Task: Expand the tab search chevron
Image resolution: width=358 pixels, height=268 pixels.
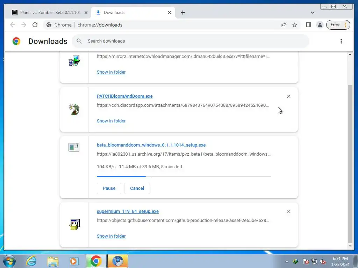Action: (313, 13)
